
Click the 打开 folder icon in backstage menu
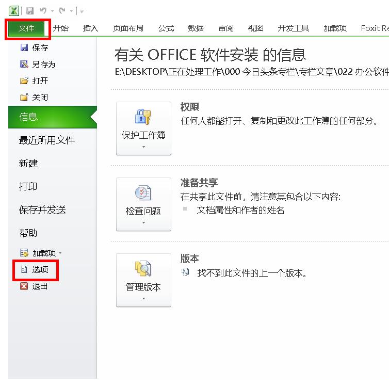(24, 80)
